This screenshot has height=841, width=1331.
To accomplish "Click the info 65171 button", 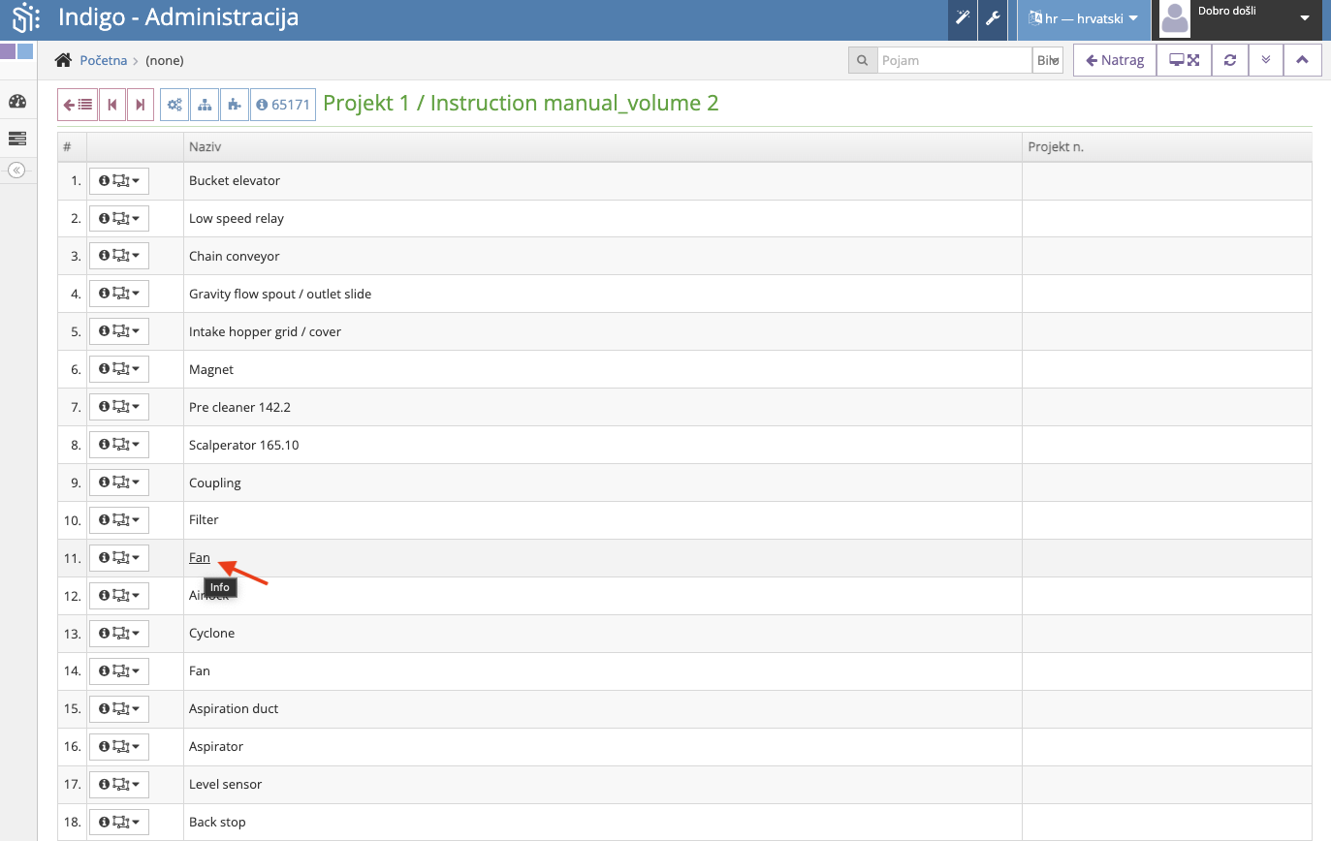I will pyautogui.click(x=283, y=105).
